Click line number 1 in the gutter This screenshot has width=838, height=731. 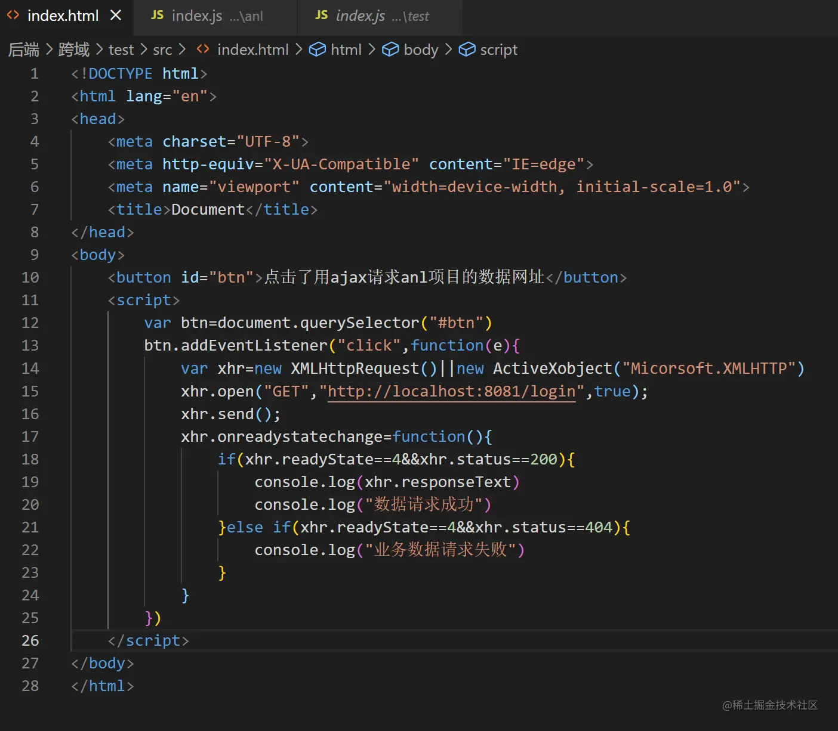(x=35, y=73)
